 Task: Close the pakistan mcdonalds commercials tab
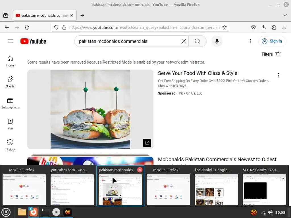point(72,15)
